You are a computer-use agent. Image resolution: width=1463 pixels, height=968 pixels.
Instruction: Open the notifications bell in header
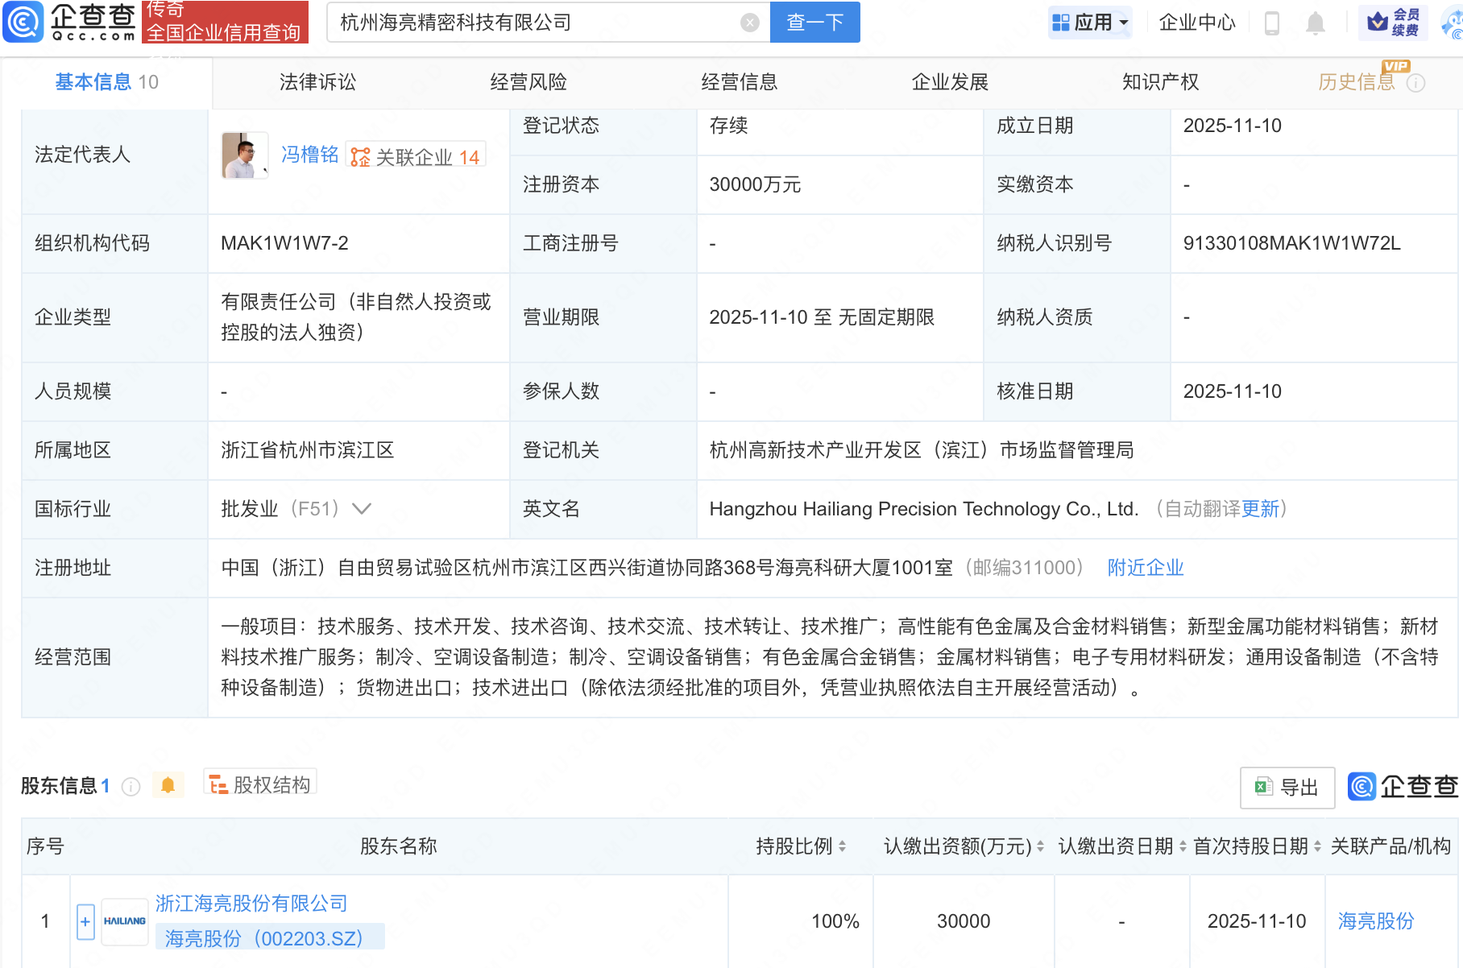click(x=1315, y=23)
